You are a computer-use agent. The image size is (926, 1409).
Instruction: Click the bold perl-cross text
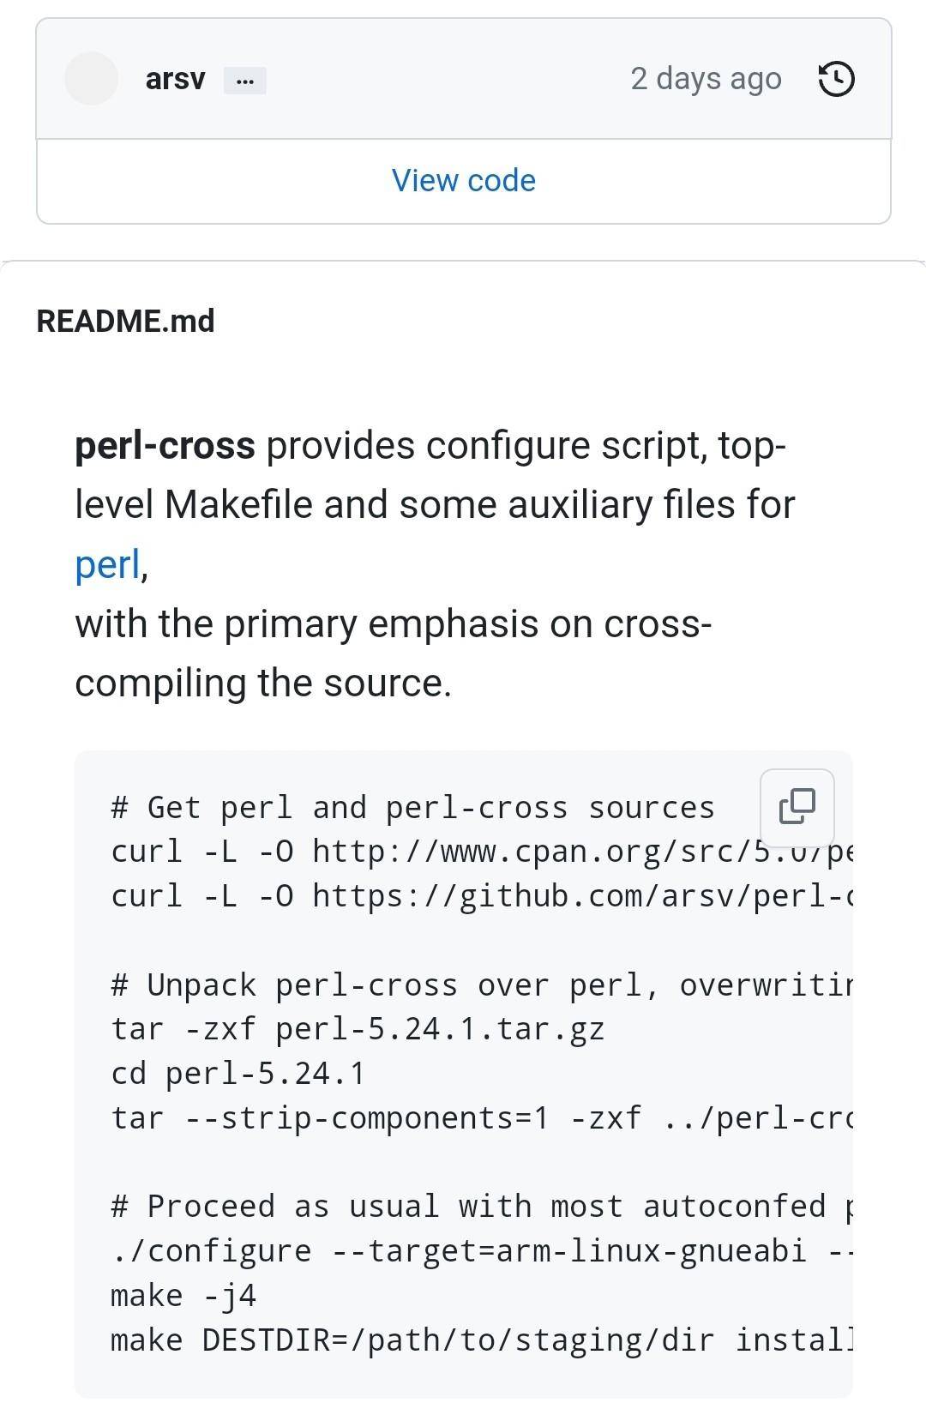click(165, 446)
